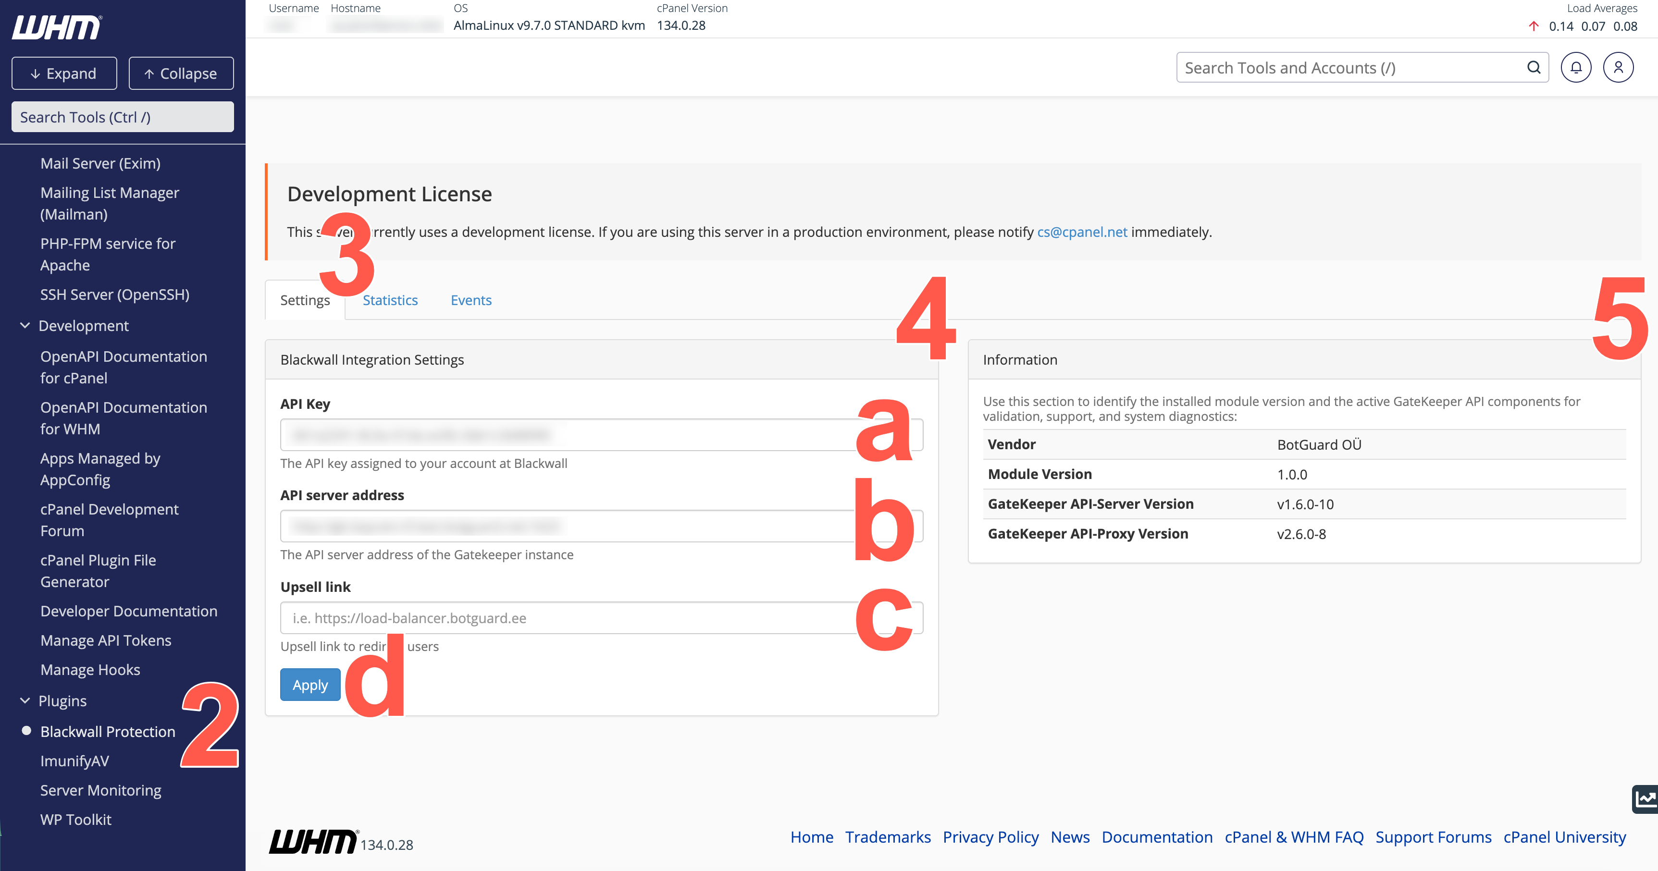Select Manage Hooks in sidebar
The image size is (1658, 871).
click(90, 670)
